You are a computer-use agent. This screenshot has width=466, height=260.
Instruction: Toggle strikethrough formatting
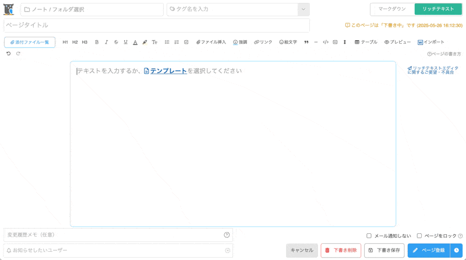point(116,42)
